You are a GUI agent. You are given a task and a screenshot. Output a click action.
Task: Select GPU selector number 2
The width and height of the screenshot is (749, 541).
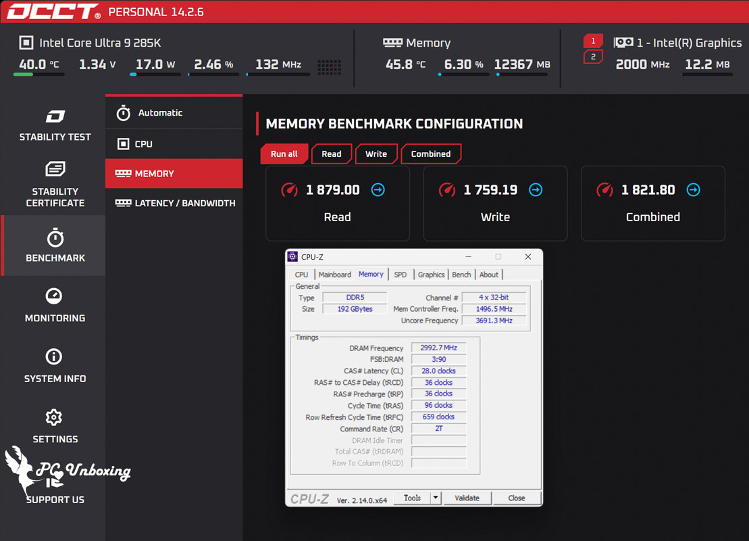pyautogui.click(x=593, y=57)
